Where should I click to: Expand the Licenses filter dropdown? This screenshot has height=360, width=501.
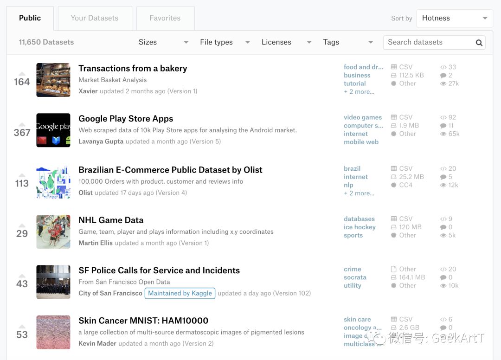pyautogui.click(x=286, y=42)
